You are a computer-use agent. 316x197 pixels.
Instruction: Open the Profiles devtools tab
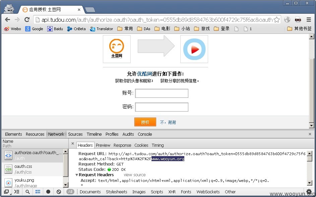coord(112,134)
